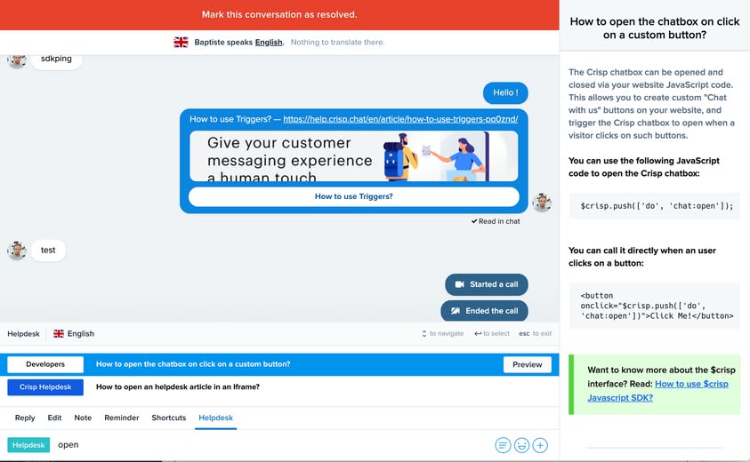Screen dimensions: 750x462
Task: Select the Crisp Helpdesk category tag
Action: pos(45,387)
